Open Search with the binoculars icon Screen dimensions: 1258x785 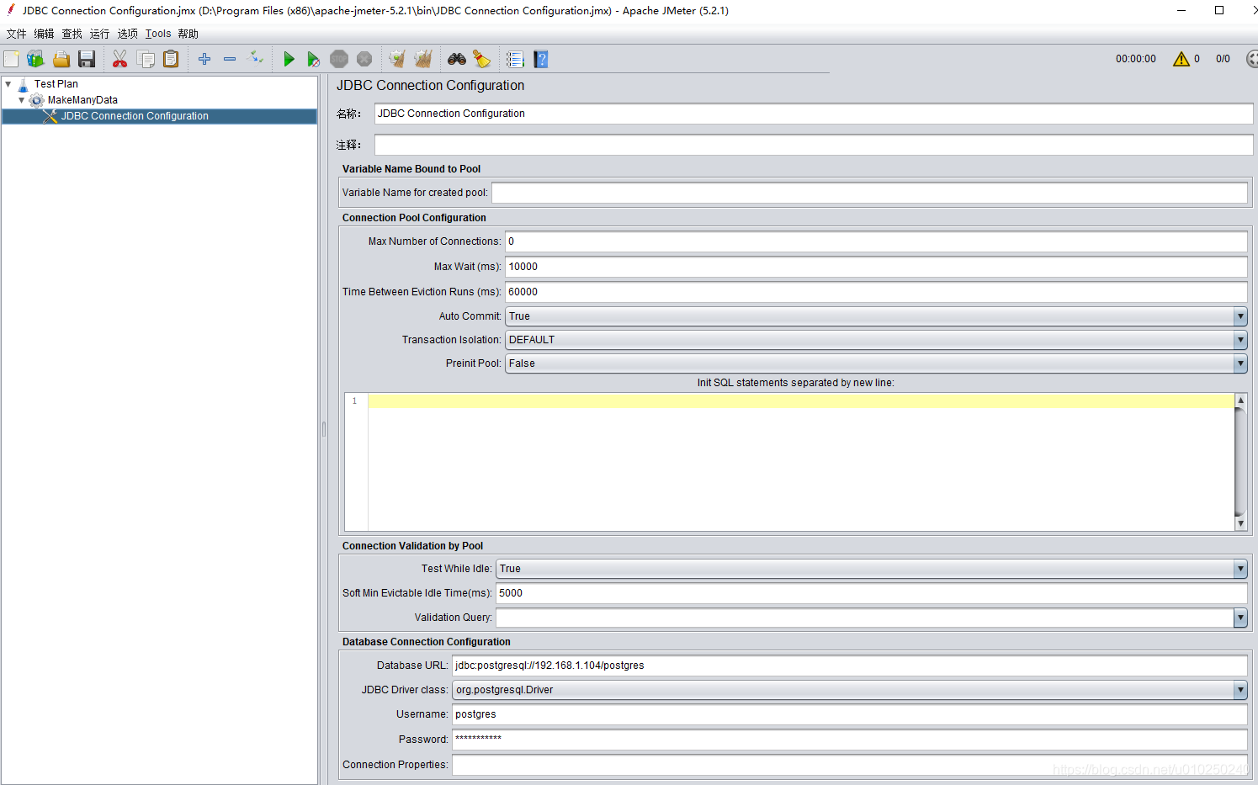[457, 59]
